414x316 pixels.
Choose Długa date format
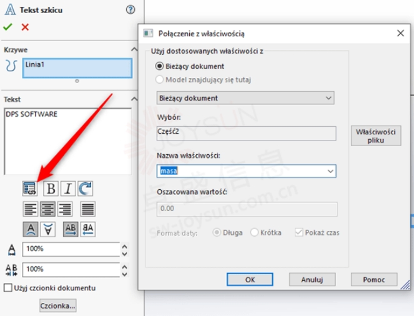tap(217, 232)
